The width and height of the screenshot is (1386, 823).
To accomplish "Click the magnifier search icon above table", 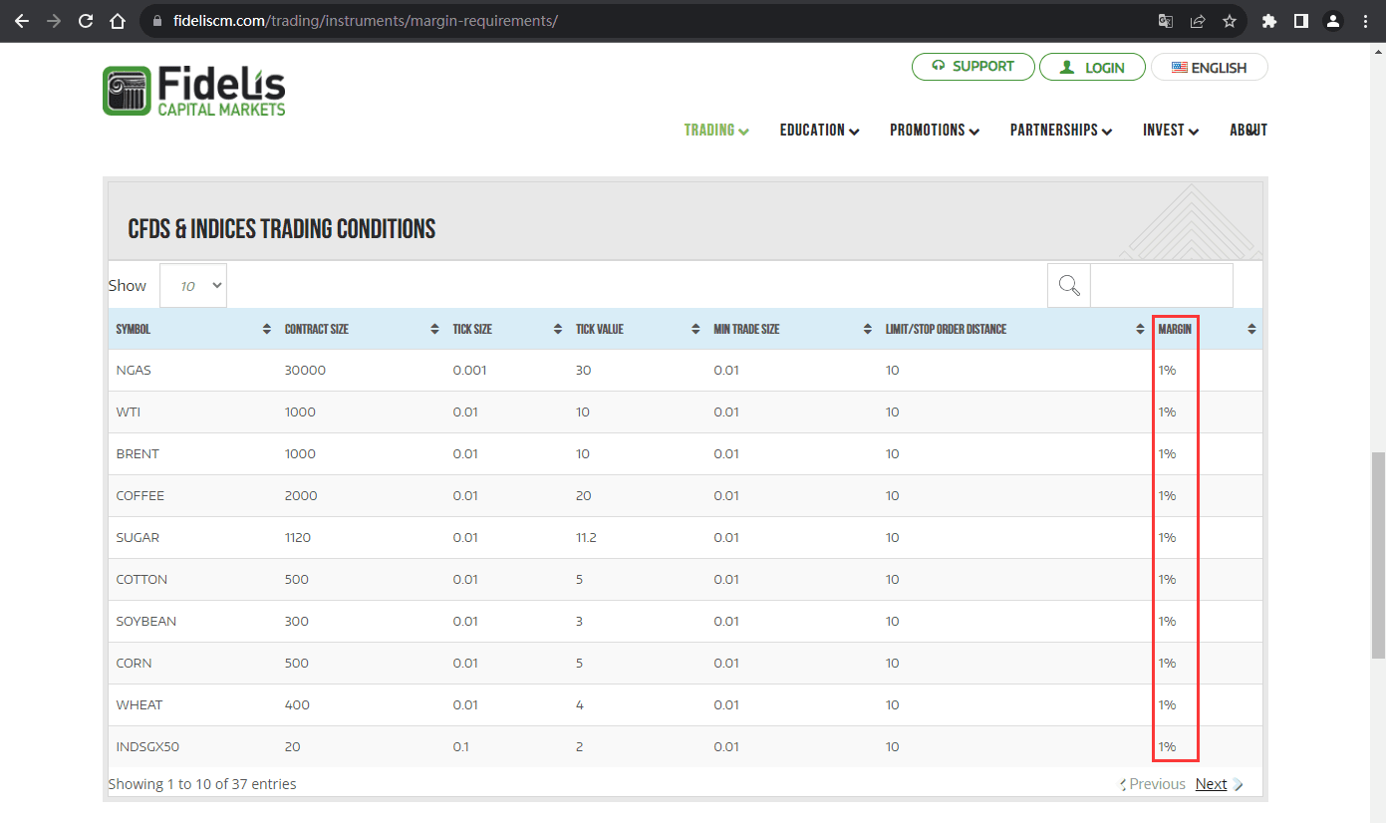I will click(1069, 286).
